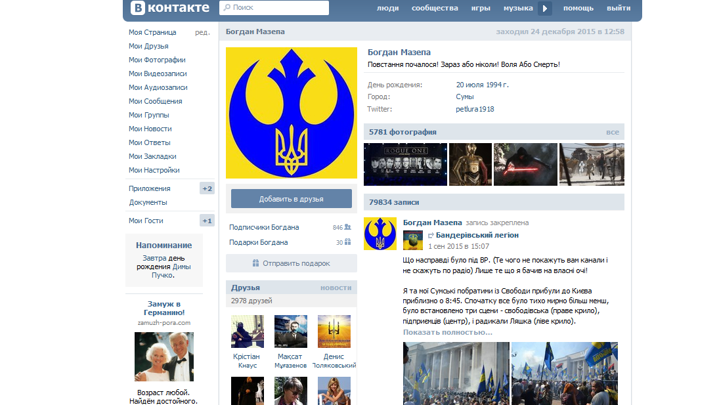Click the gifts icon next to 30

click(348, 242)
